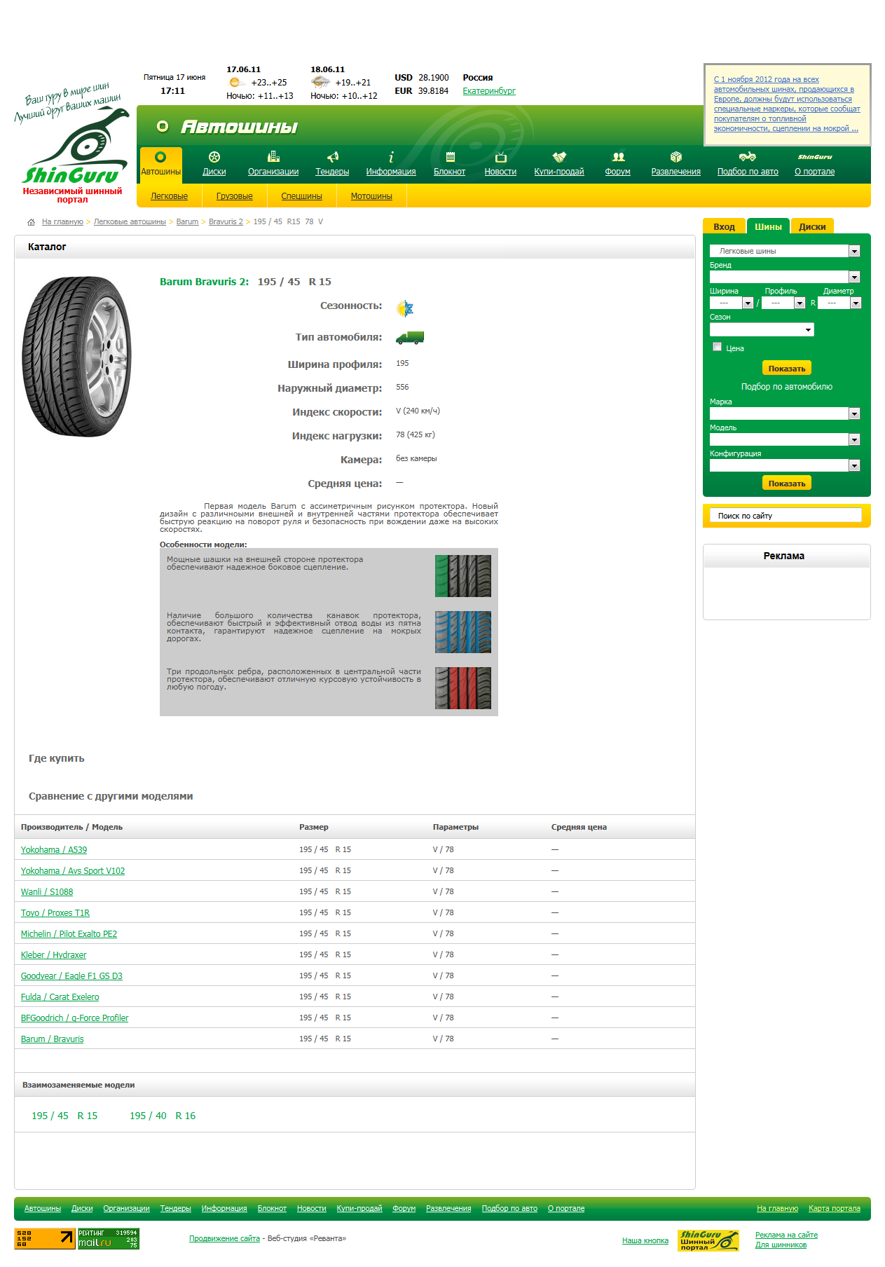The image size is (885, 1267).
Task: Open the Реклама на сайте footer link
Action: pos(786,1235)
